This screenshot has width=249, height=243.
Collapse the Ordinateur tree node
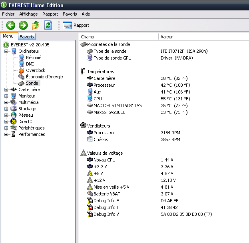(x=6, y=51)
